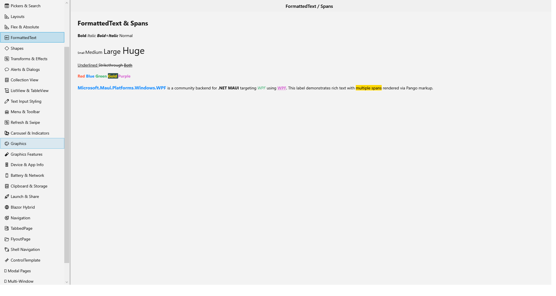
Task: Click the TabbedPage icon
Action: tap(7, 228)
